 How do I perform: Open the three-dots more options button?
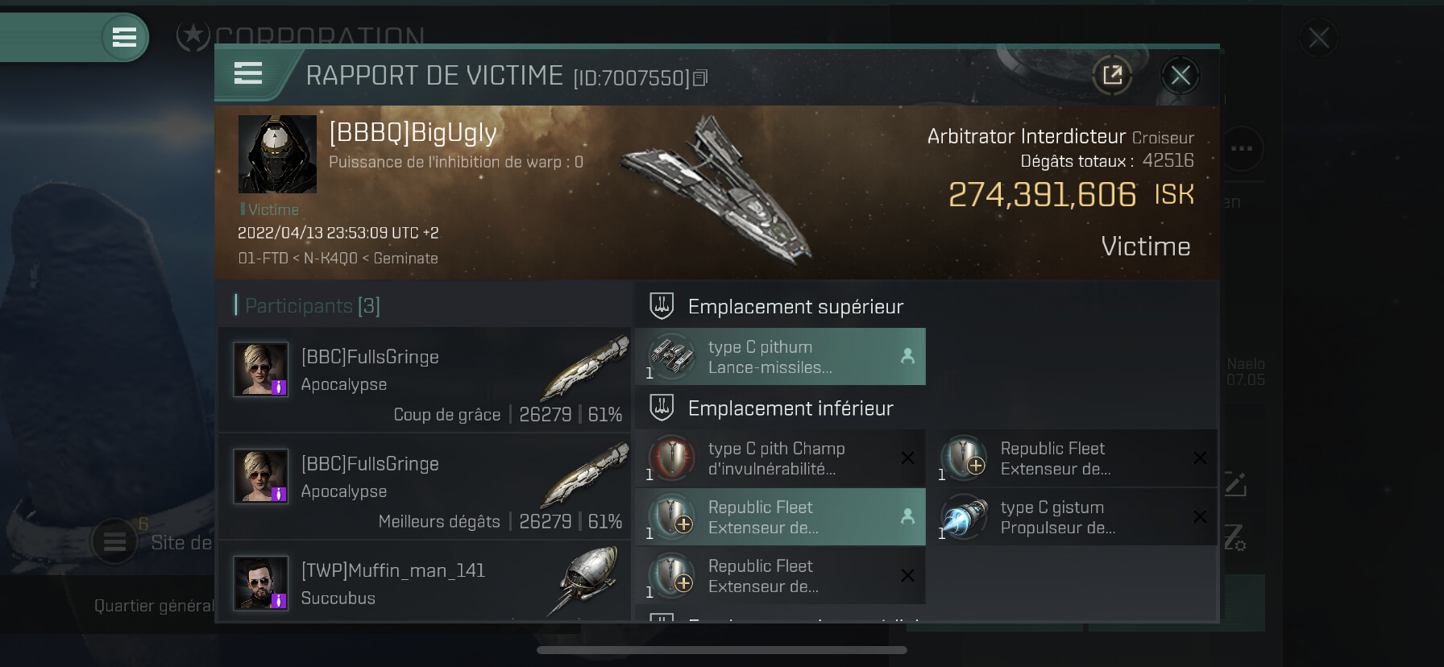pyautogui.click(x=1242, y=148)
